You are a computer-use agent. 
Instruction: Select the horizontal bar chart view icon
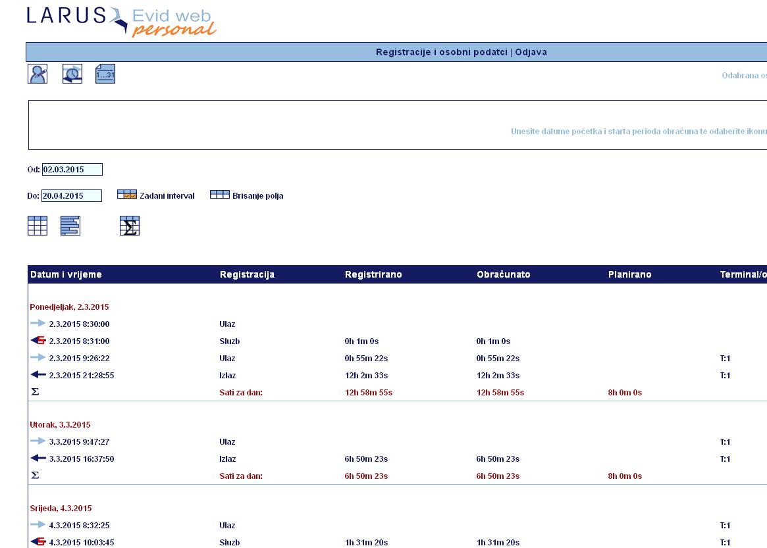tap(70, 226)
